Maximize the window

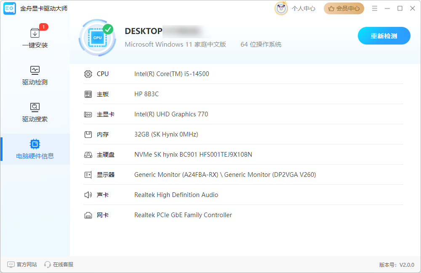click(x=400, y=8)
